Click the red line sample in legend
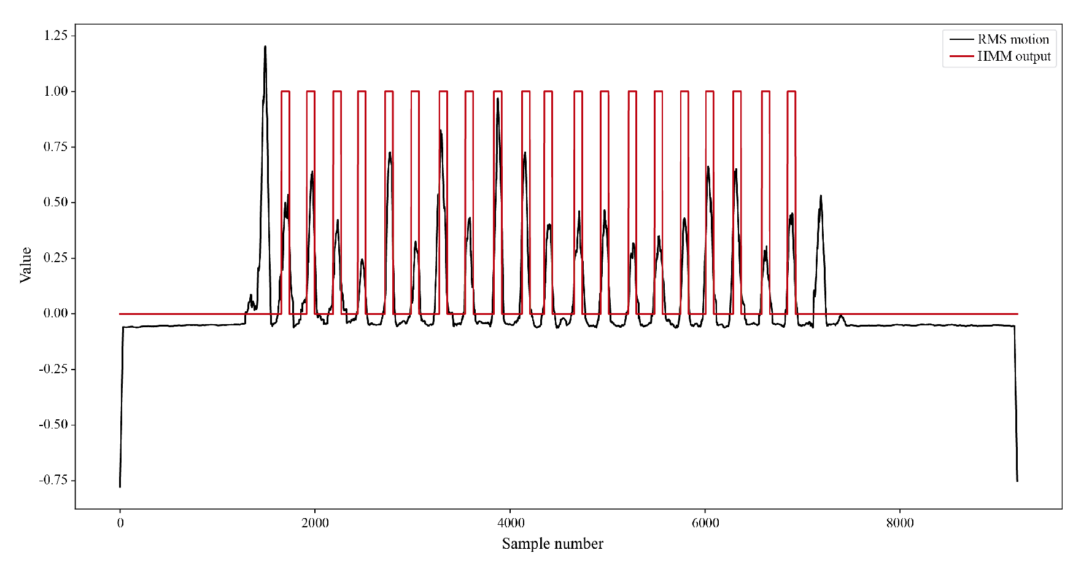 (x=961, y=56)
